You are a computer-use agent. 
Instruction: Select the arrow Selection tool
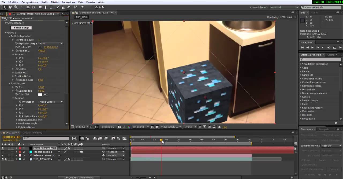(5, 7)
